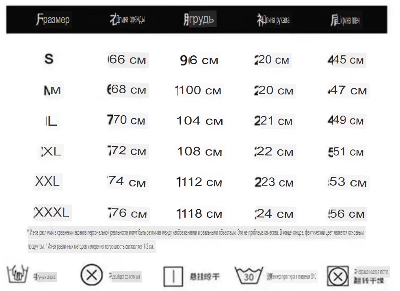Select the Длина рукава column header

click(x=273, y=20)
